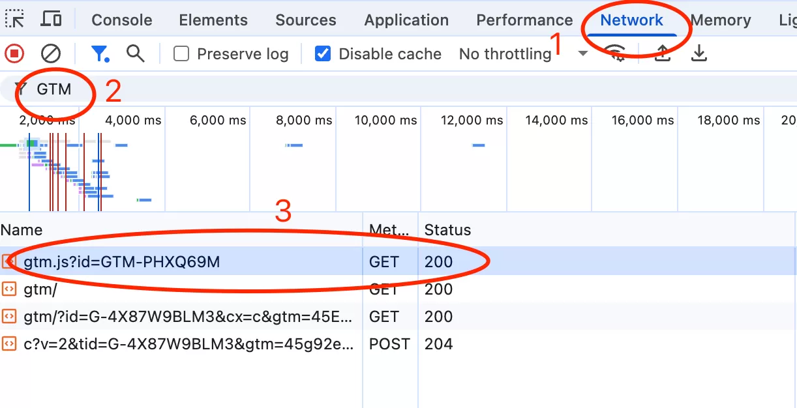797x408 pixels.
Task: Import HAR file with upload icon
Action: coord(663,53)
